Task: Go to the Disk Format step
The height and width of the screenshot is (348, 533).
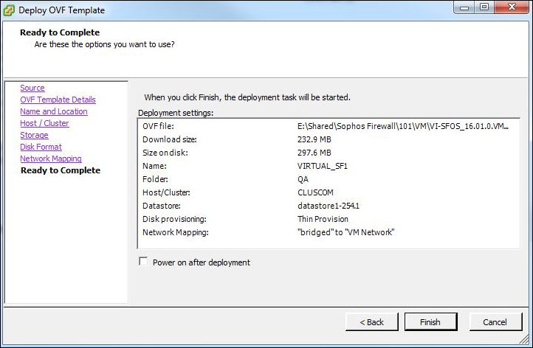Action: click(x=41, y=147)
